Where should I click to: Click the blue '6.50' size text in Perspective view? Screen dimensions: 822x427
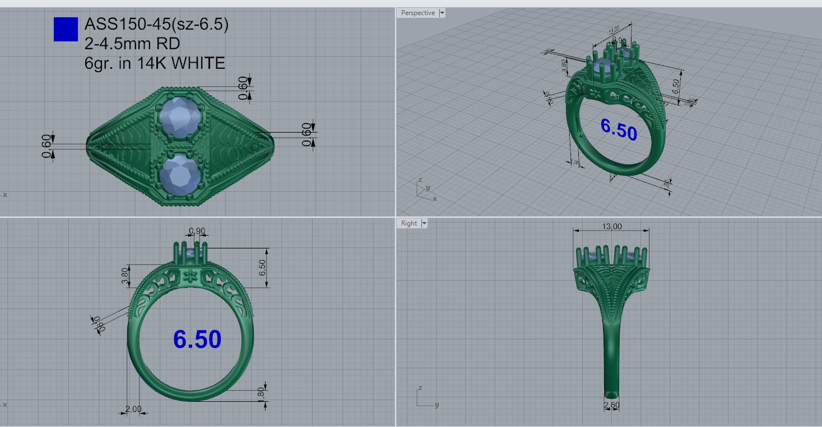(x=619, y=129)
